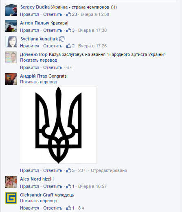
Task: Like Sergey Dudka's comment via Нравится
Action: click(x=29, y=14)
